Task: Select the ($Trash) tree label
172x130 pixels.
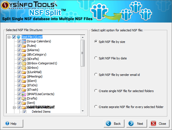Action: [x=32, y=90]
